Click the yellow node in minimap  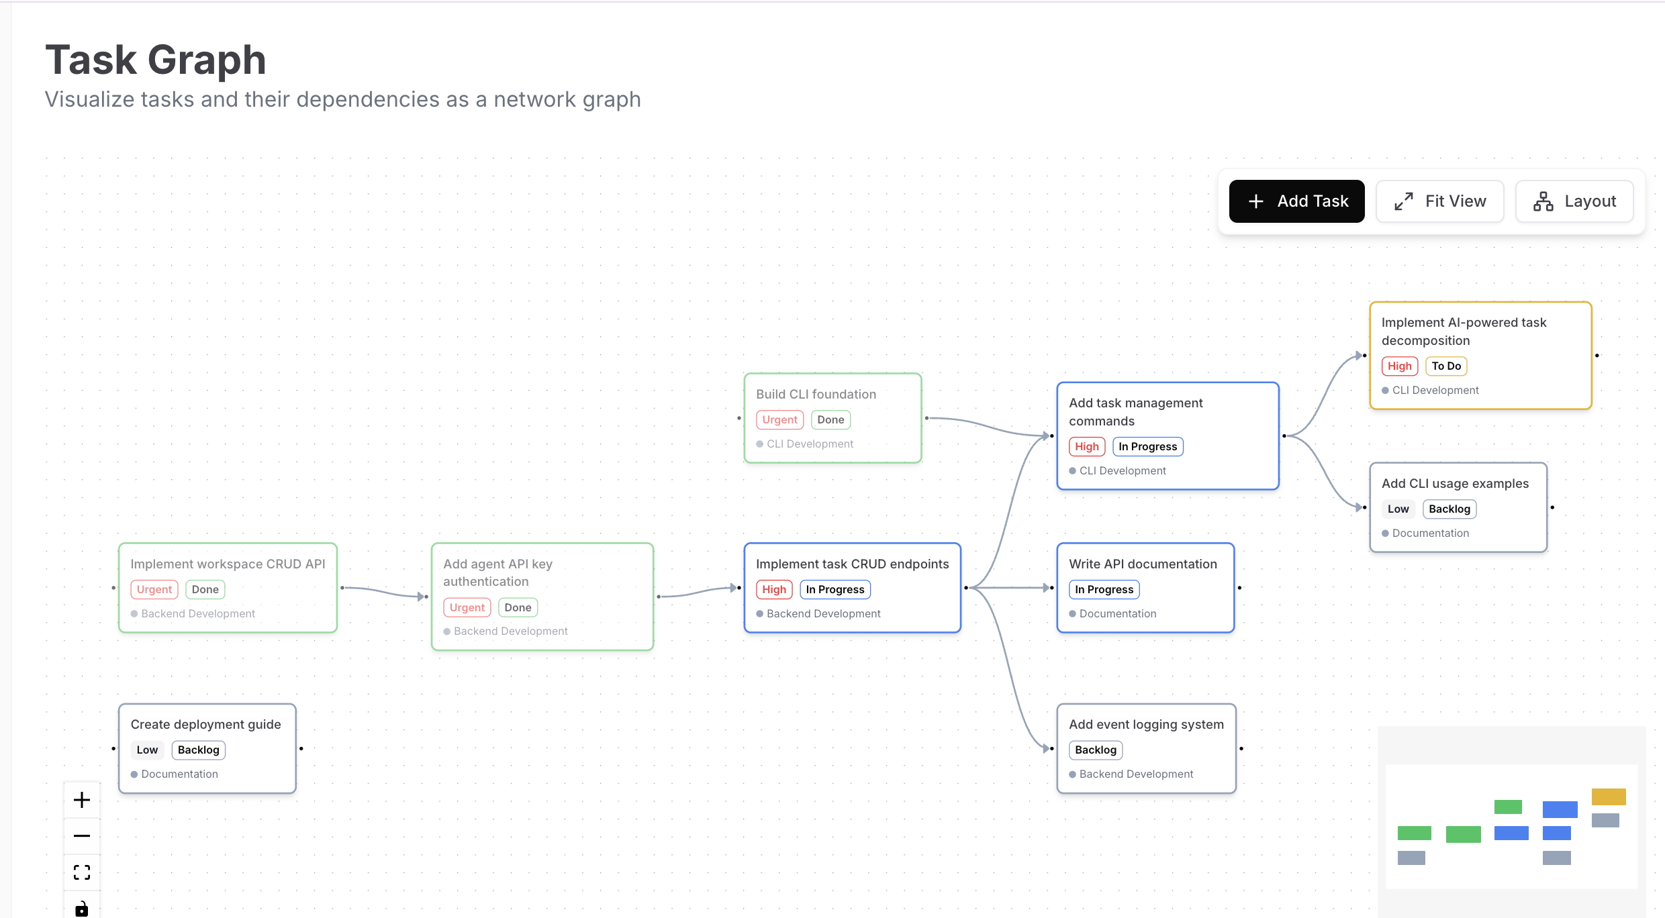tap(1608, 797)
